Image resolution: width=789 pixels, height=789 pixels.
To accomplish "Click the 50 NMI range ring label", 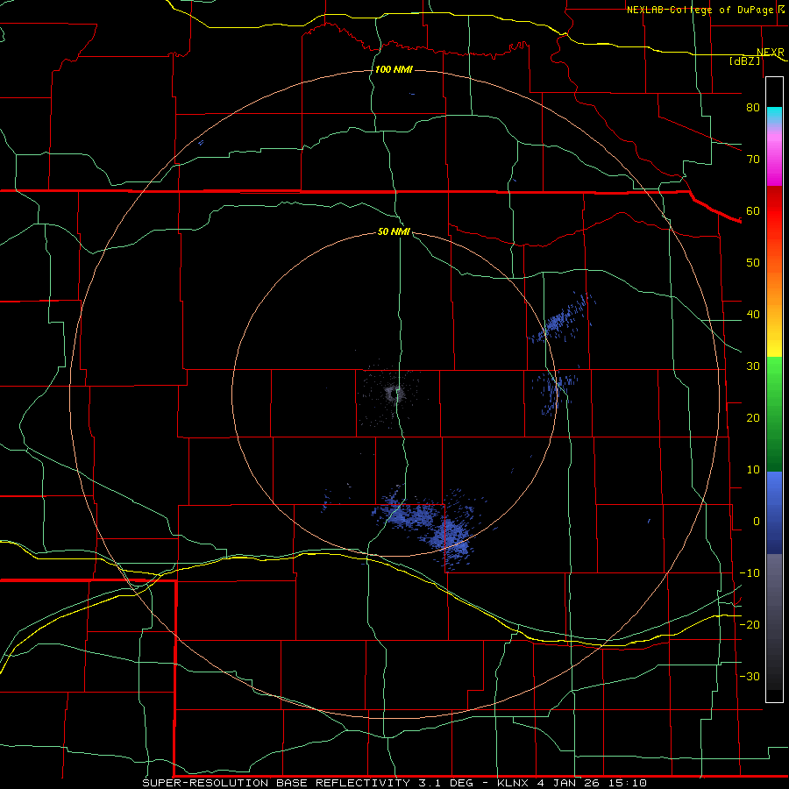I will click(394, 232).
